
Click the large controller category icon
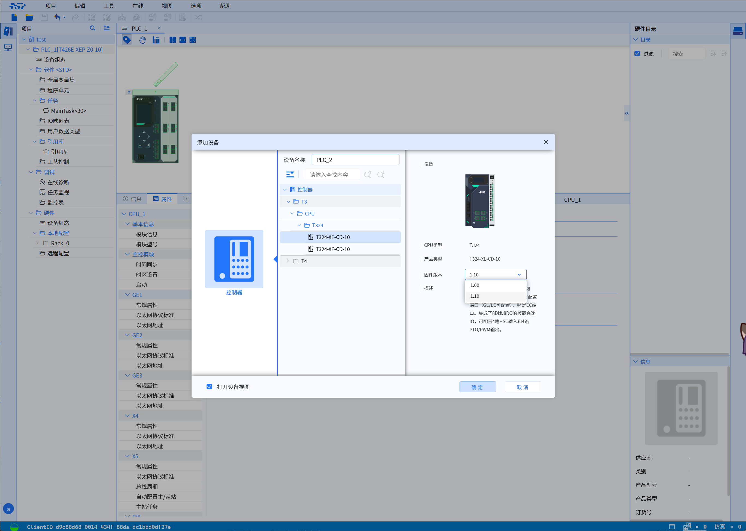point(234,259)
